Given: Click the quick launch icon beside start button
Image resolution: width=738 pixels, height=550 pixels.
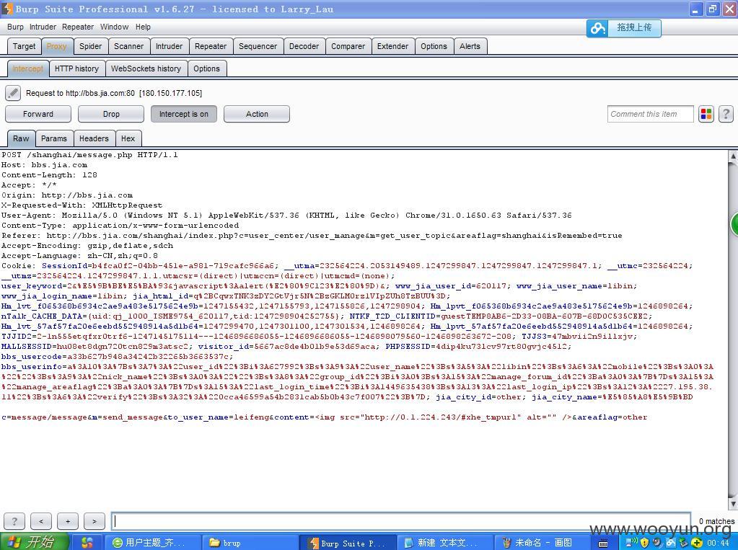Looking at the screenshot, I should tap(87, 543).
